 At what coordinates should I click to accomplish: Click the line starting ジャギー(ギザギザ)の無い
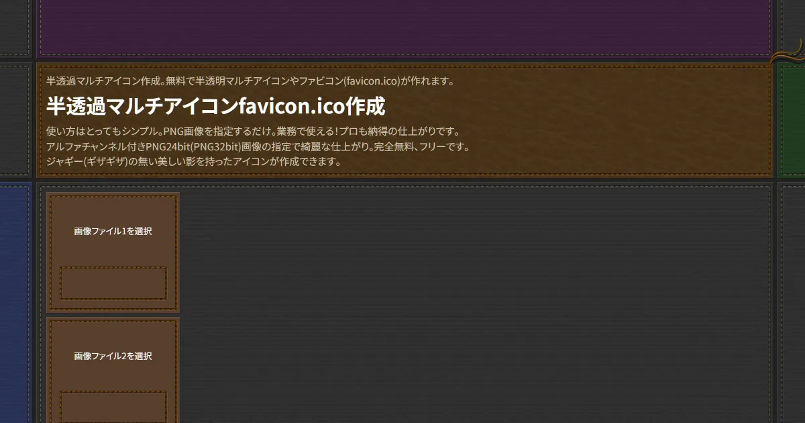[194, 162]
